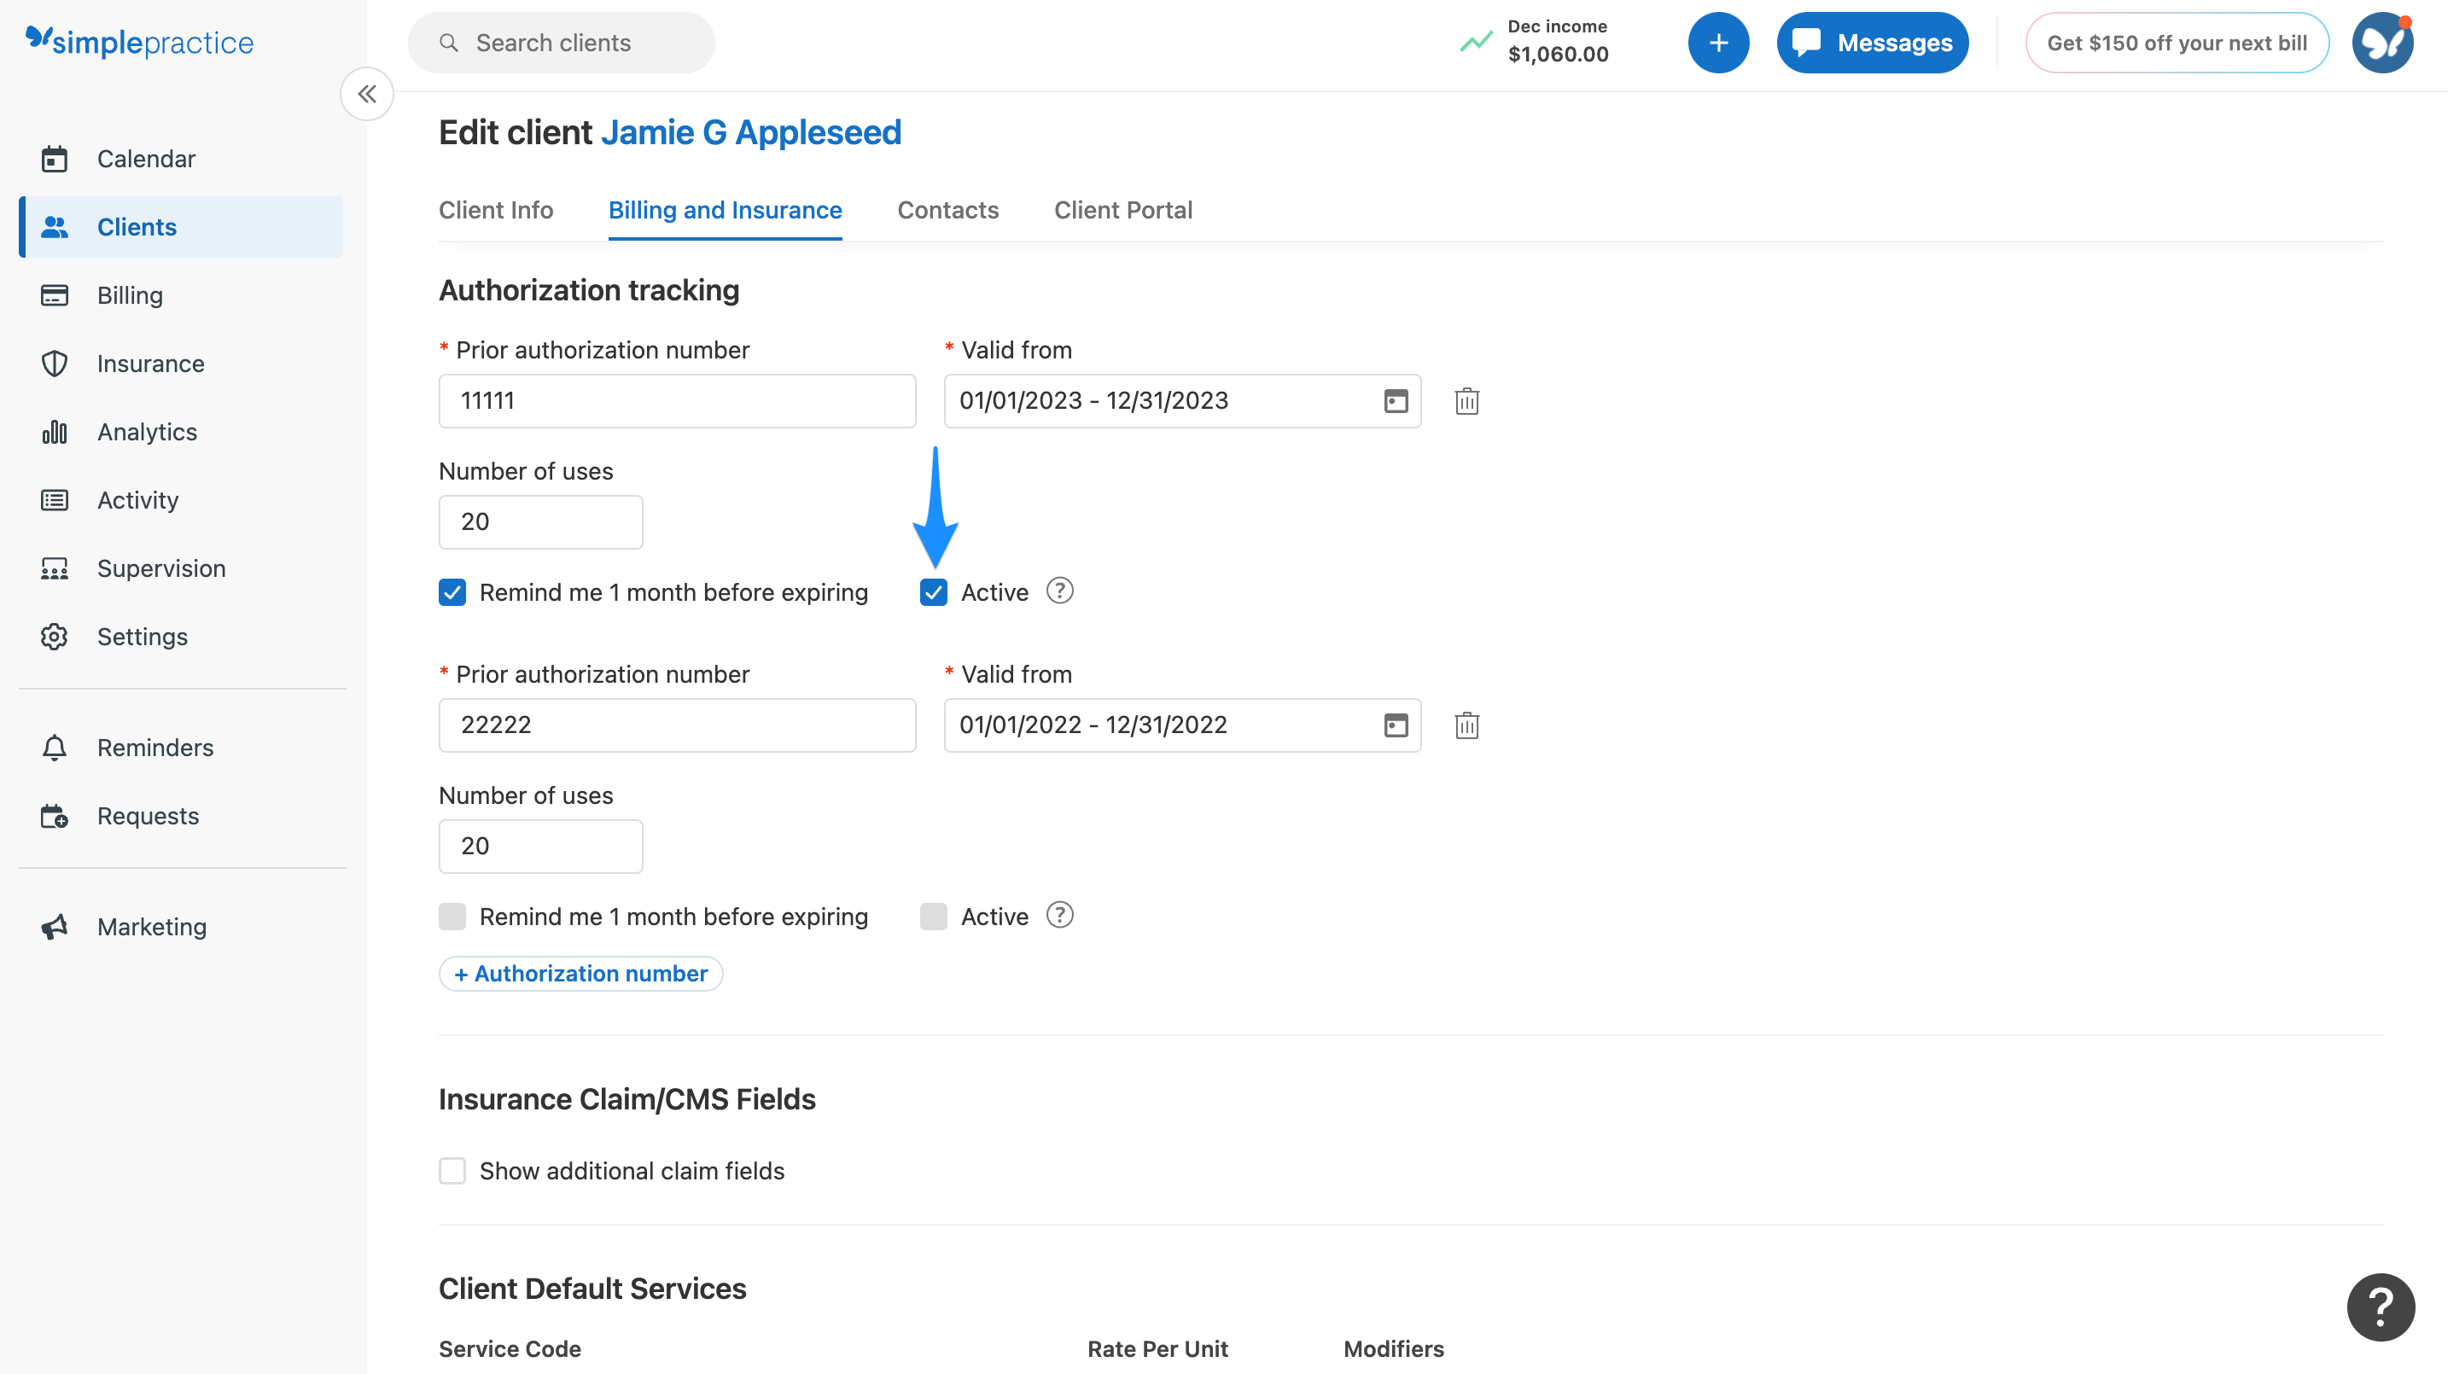Viewport: 2448px width, 1374px height.
Task: Enable Show additional claim fields
Action: pos(452,1170)
